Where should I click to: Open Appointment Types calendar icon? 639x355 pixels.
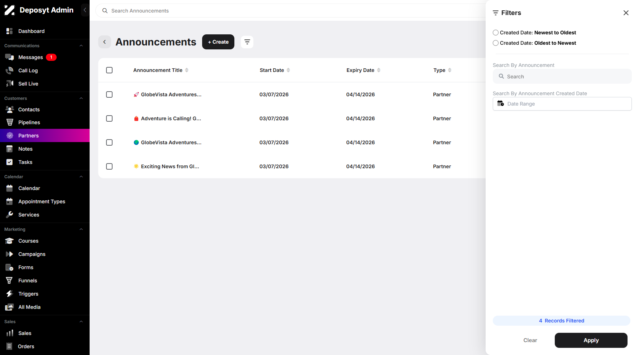coord(10,201)
